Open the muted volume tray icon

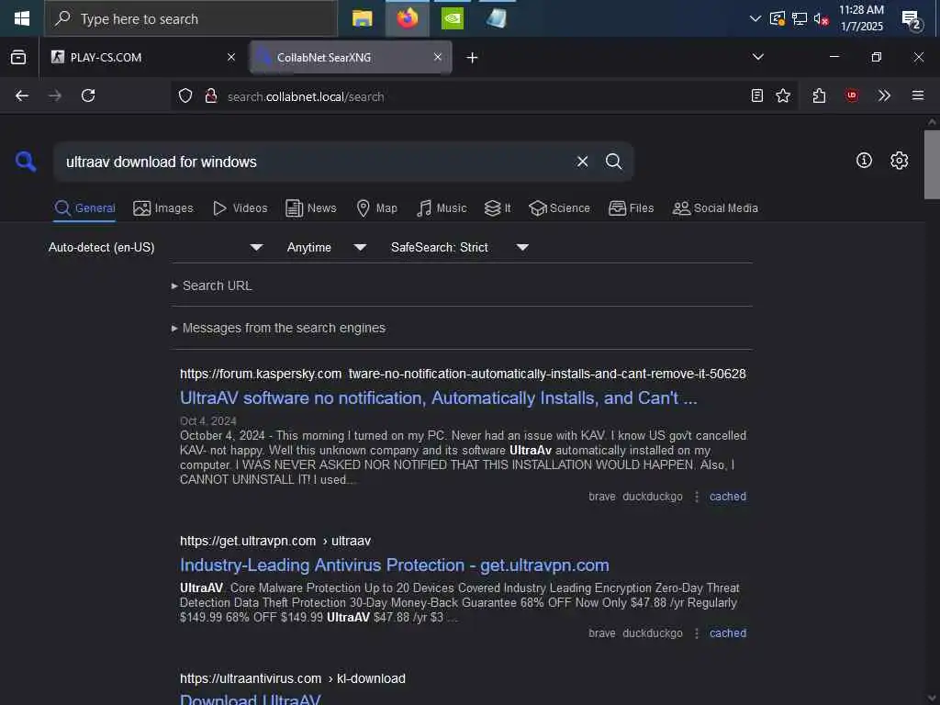pos(822,19)
